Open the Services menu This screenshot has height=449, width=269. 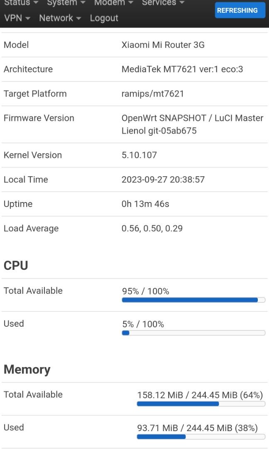[159, 3]
